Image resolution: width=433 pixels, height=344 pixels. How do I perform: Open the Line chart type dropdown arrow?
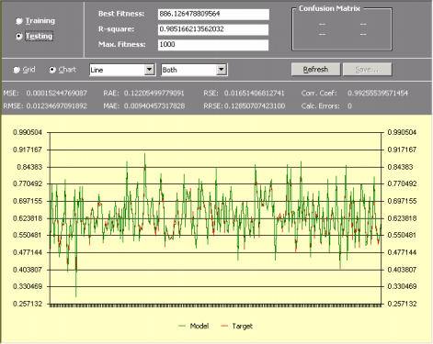pyautogui.click(x=149, y=70)
